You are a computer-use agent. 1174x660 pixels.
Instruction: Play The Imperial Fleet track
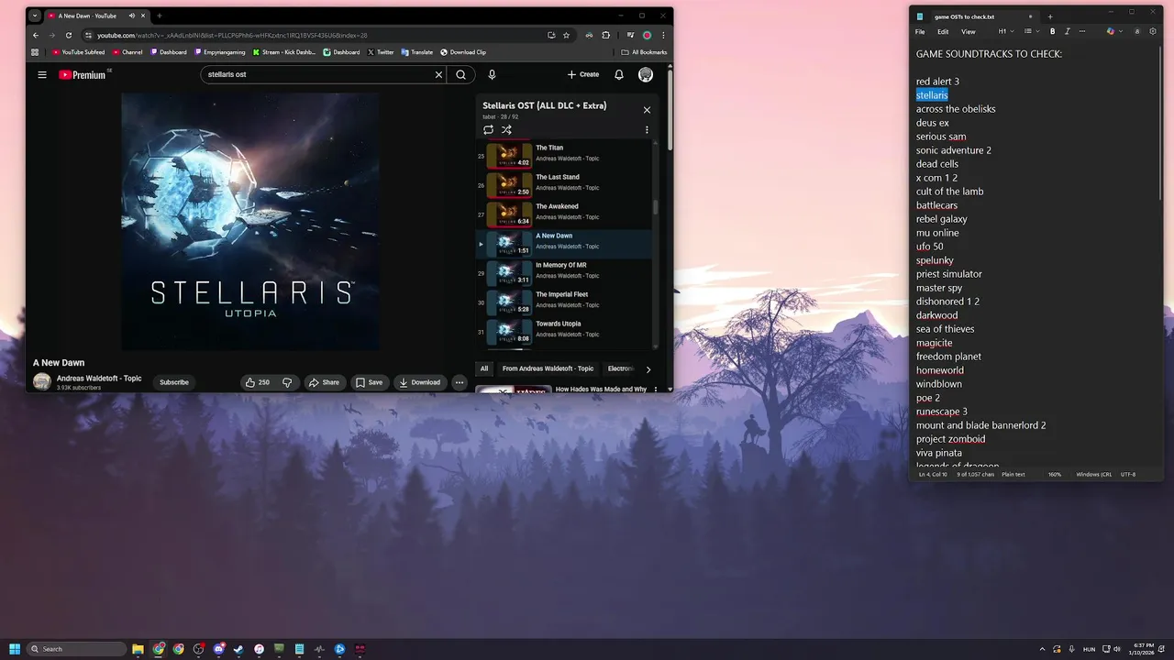564,302
